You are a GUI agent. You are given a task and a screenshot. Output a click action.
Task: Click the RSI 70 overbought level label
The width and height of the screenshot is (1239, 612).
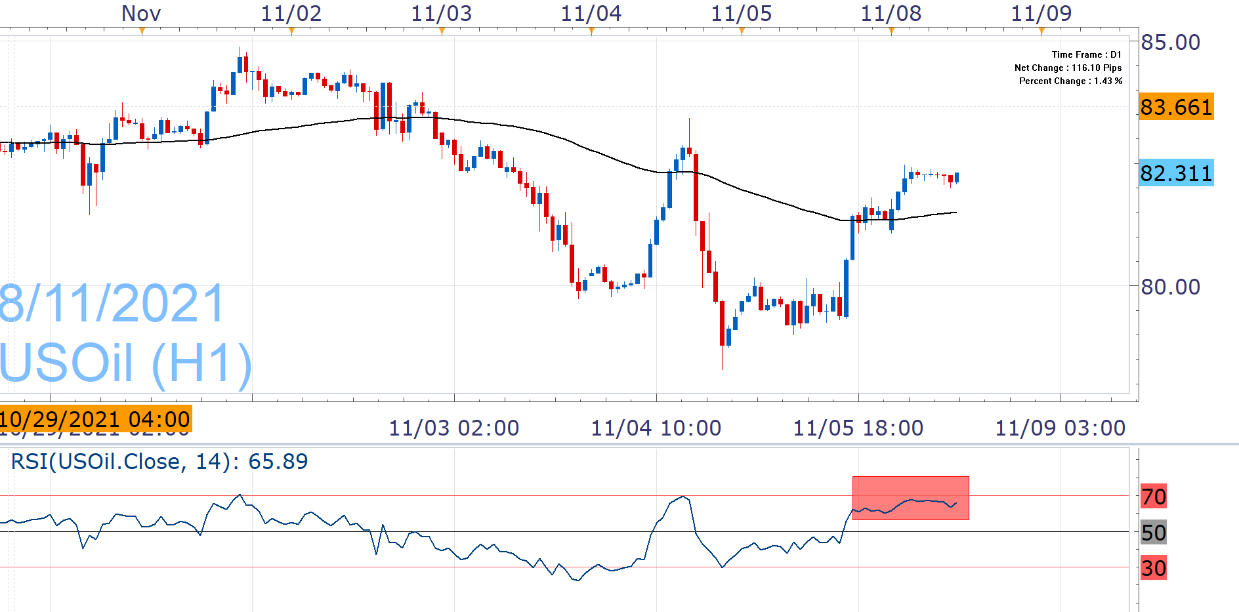[1153, 497]
